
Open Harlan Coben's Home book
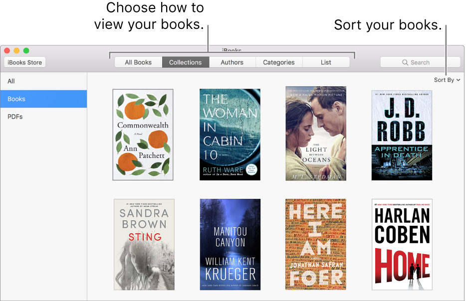pyautogui.click(x=402, y=245)
